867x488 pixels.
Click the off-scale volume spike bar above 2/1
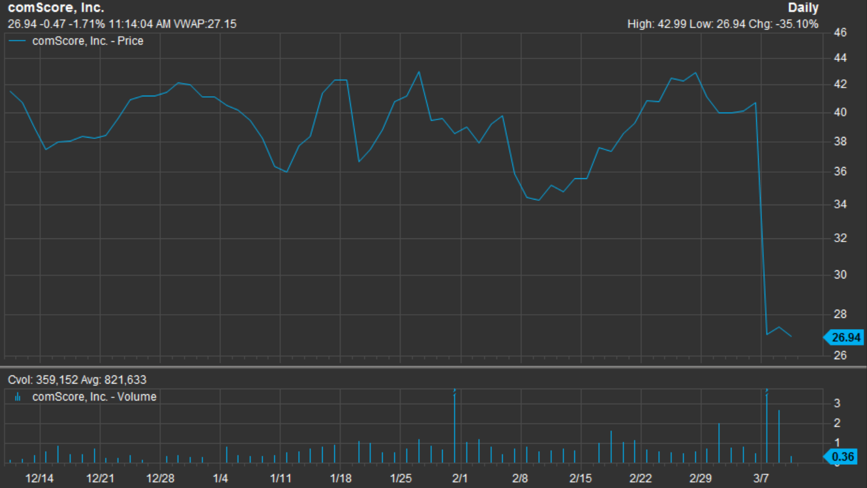pyautogui.click(x=454, y=426)
